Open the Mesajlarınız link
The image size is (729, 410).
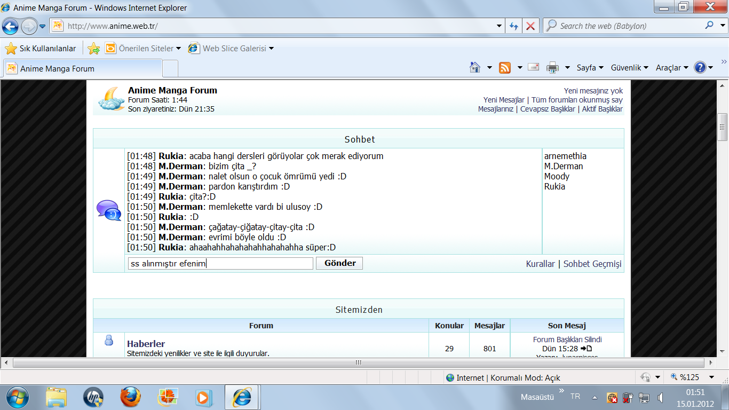click(496, 109)
